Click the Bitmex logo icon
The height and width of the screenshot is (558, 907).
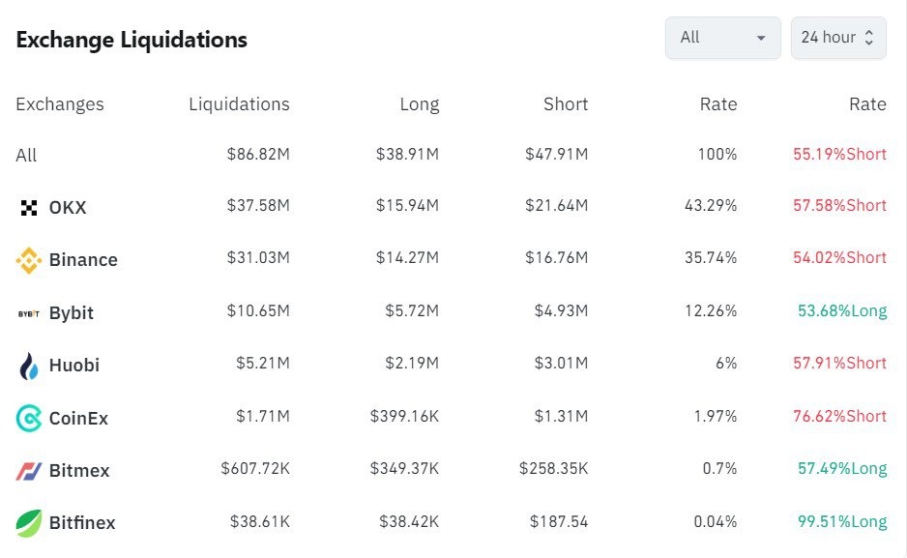29,471
